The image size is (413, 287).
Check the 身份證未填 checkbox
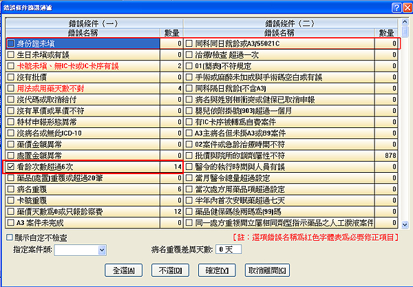[10, 43]
